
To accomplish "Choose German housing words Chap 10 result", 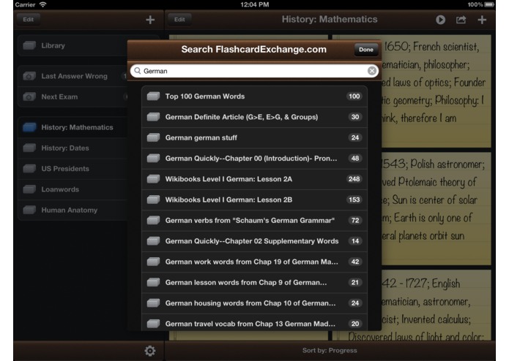I will [x=255, y=303].
